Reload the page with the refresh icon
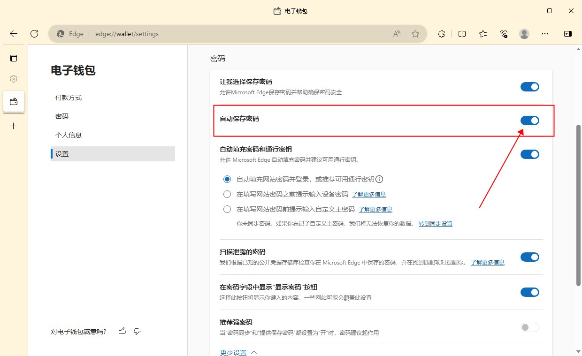 click(34, 34)
